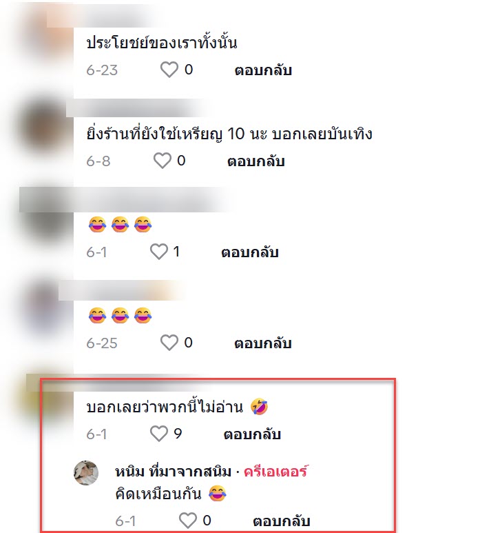Click ตอบกลับ under the 6-1 emoji comment

click(x=250, y=252)
